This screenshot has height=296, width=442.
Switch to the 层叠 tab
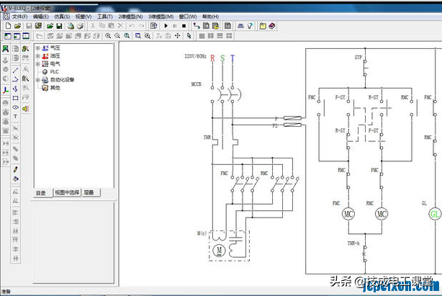tap(89, 192)
